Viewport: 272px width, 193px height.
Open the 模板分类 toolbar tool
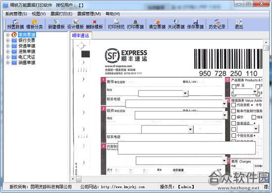[34, 24]
